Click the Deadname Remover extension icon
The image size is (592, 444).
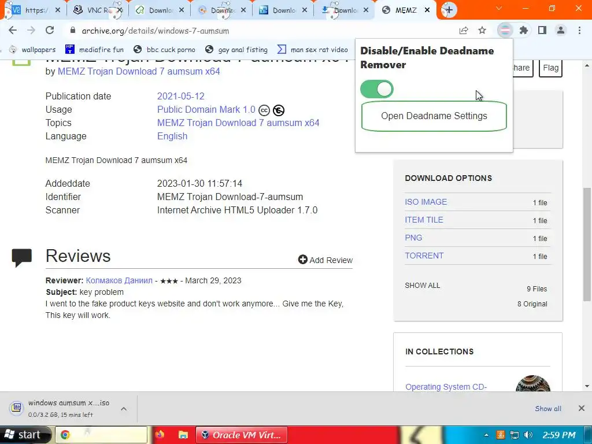pyautogui.click(x=505, y=30)
